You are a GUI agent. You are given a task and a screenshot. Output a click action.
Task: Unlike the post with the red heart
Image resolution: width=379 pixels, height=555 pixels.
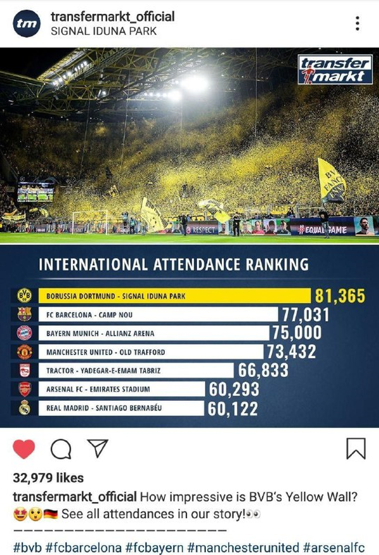24,448
